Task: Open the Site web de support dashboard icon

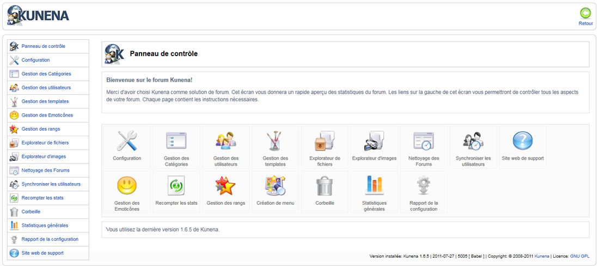Action: coord(523,141)
